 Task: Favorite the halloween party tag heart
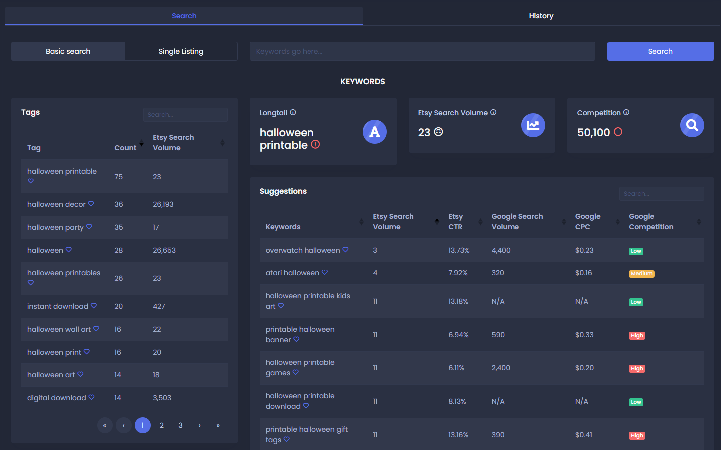click(89, 227)
